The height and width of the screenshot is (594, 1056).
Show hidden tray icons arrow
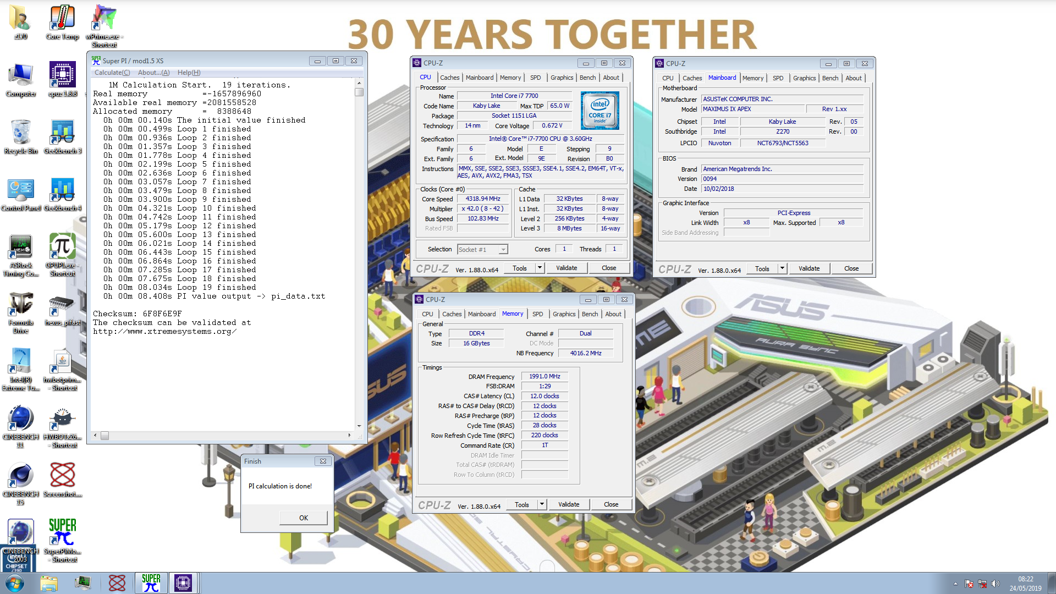[x=955, y=584]
